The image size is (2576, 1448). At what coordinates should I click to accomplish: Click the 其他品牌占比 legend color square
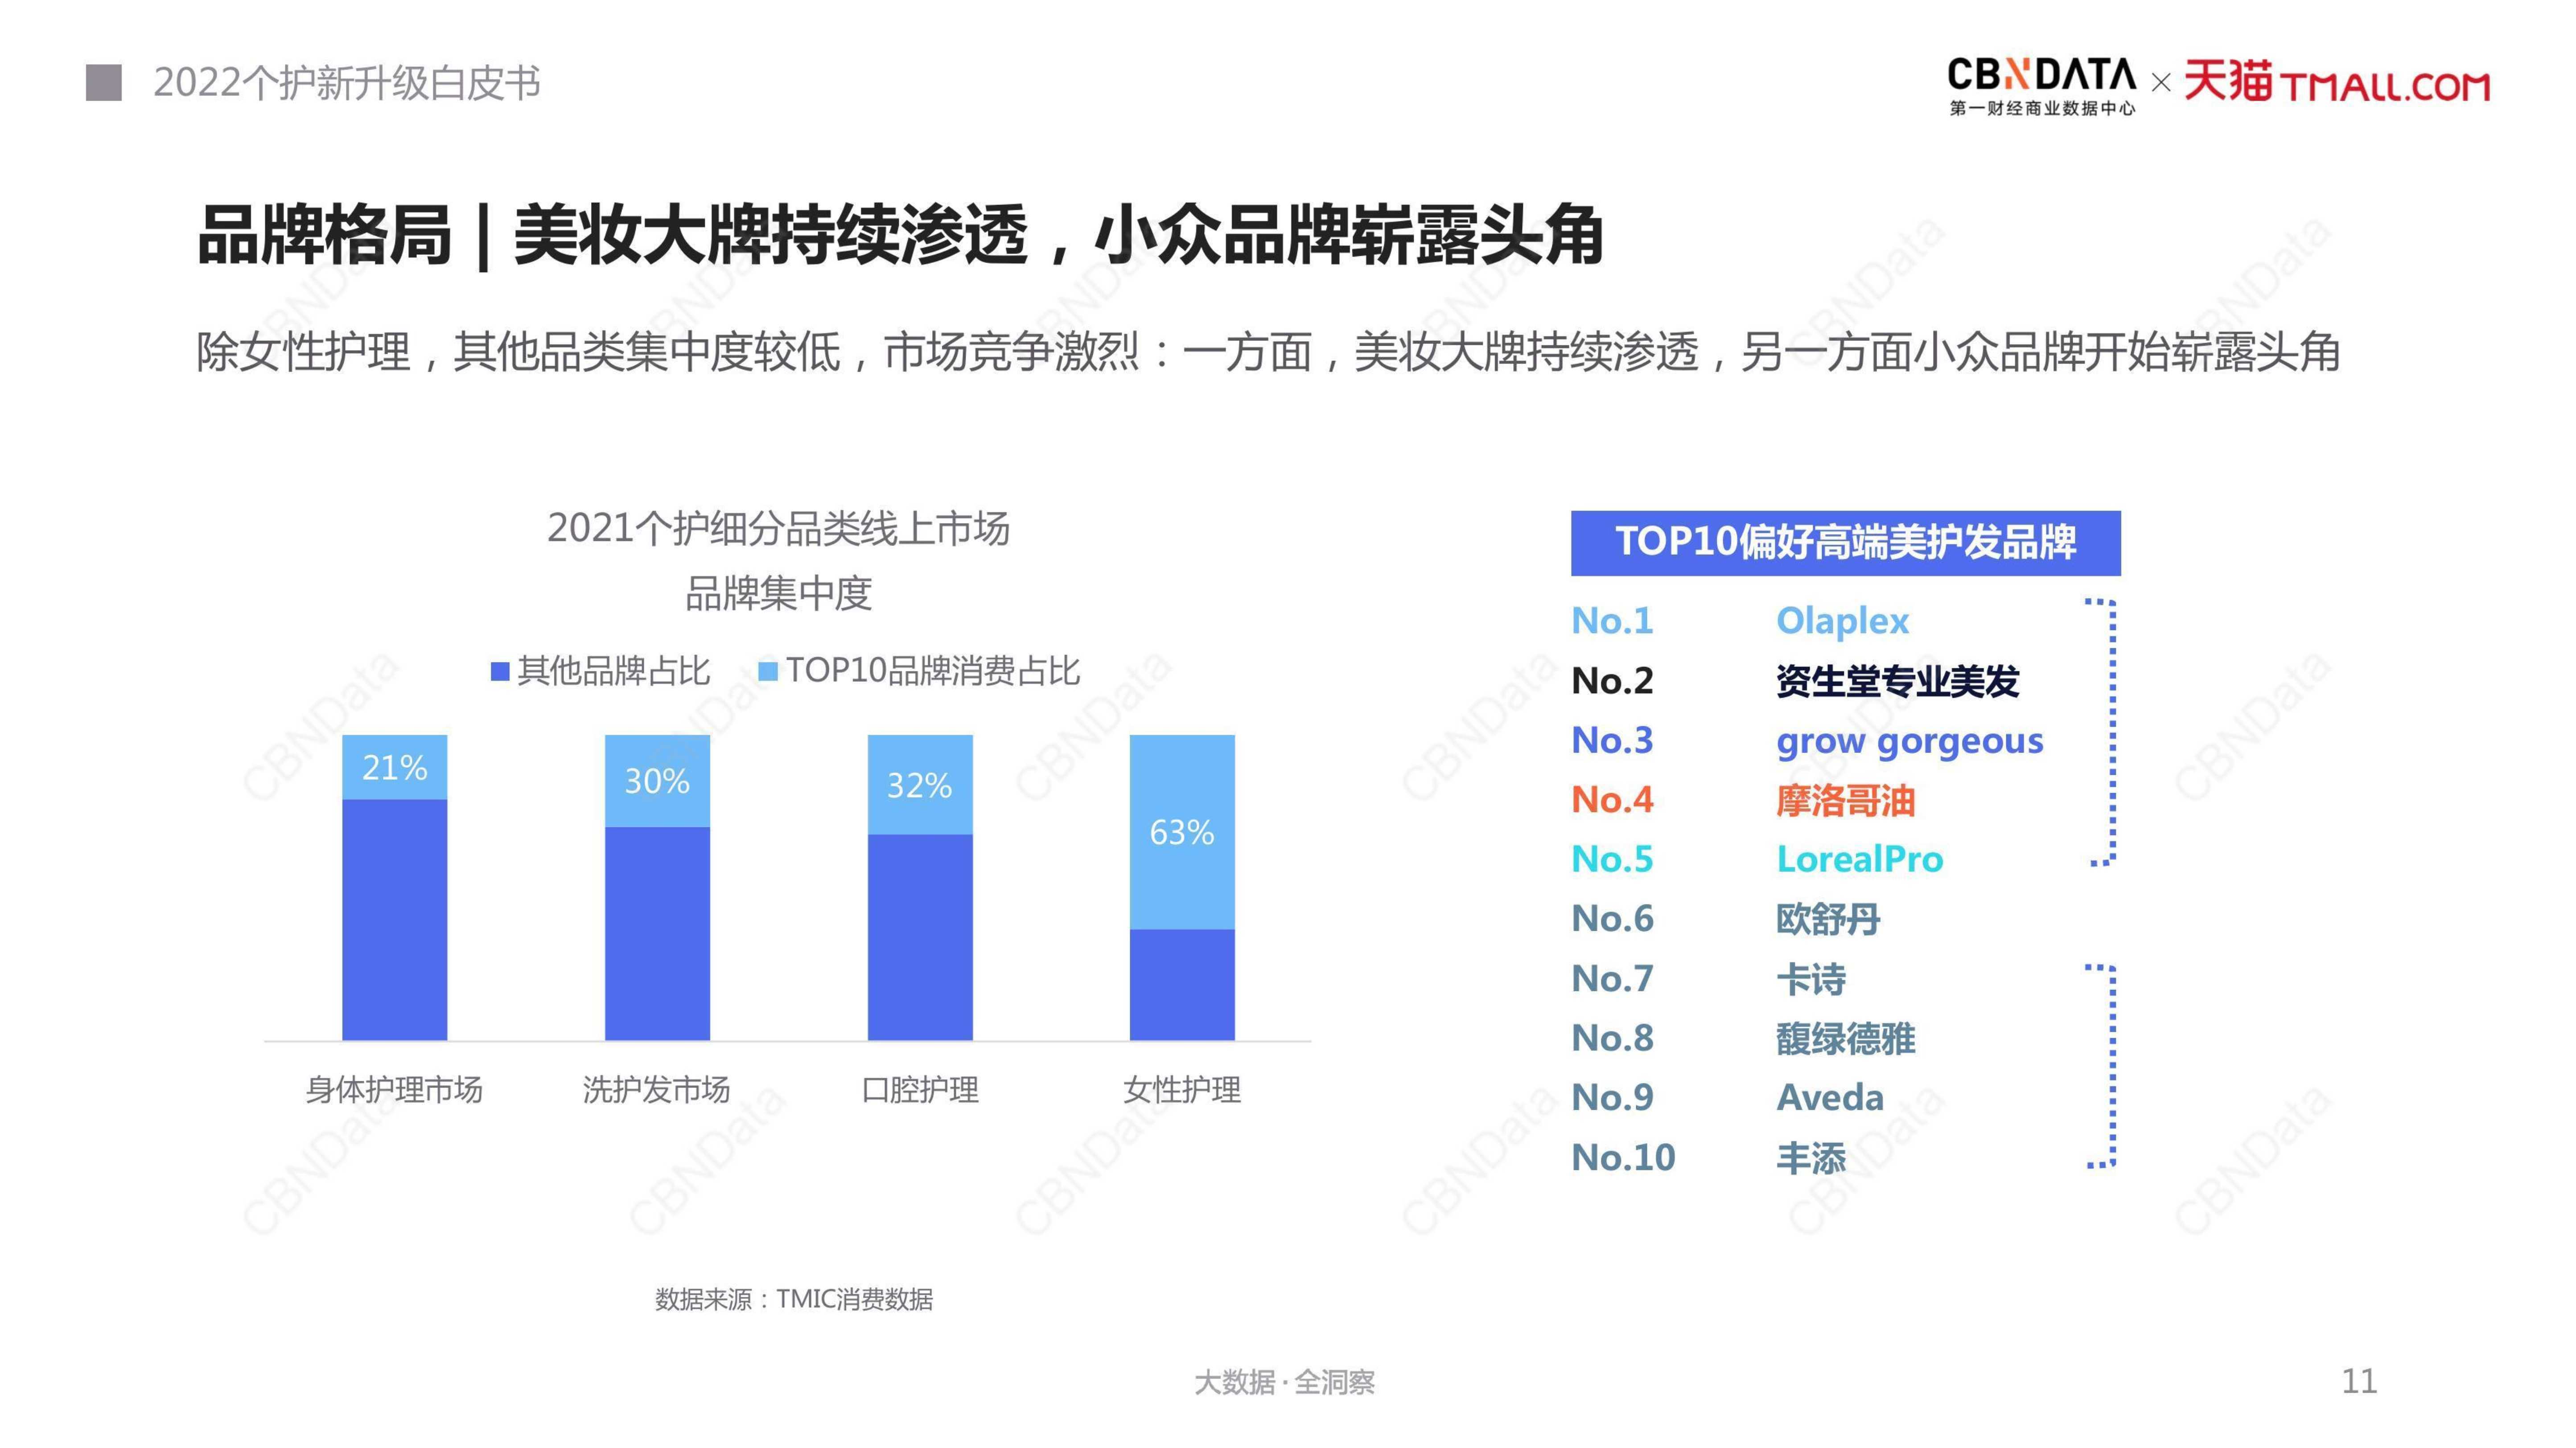pyautogui.click(x=500, y=671)
